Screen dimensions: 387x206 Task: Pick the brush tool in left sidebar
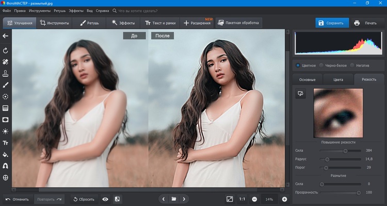pyautogui.click(x=6, y=84)
